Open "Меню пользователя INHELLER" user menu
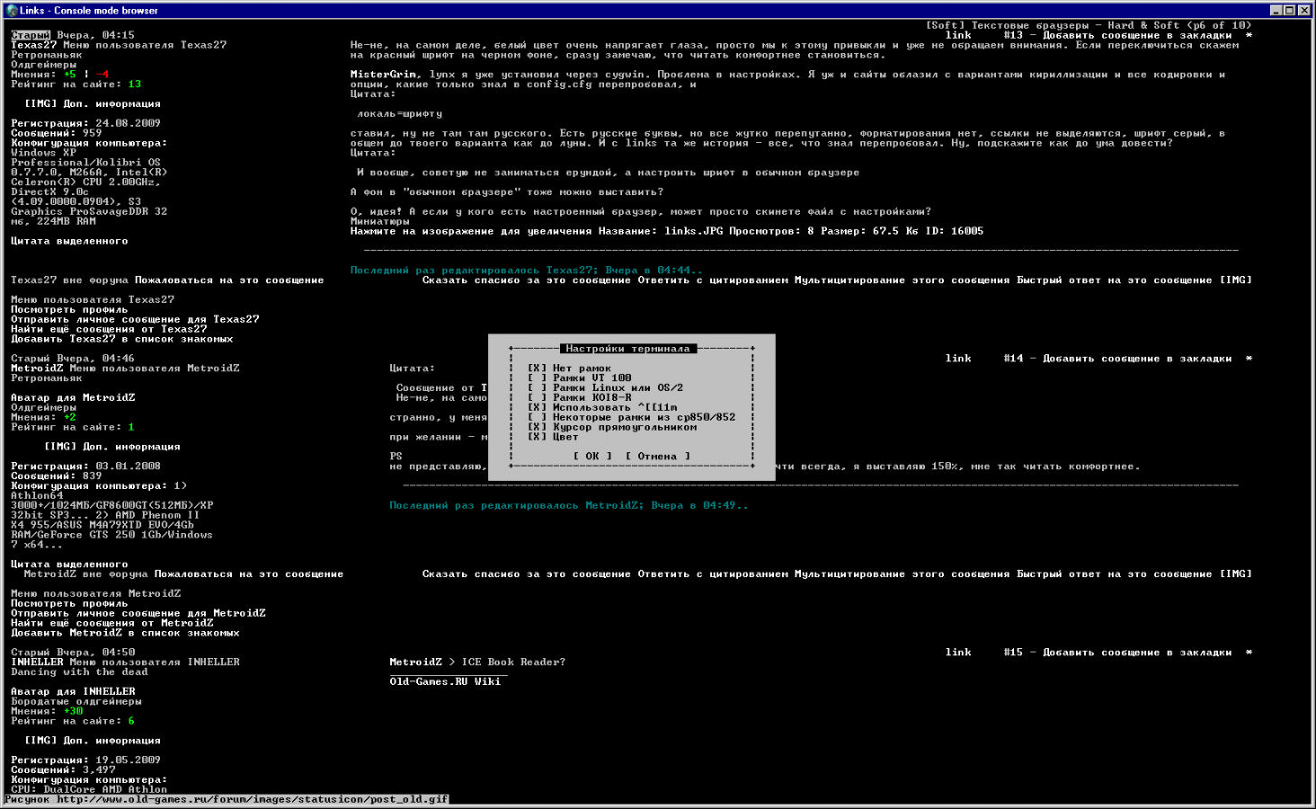The height and width of the screenshot is (809, 1316). coord(155,662)
